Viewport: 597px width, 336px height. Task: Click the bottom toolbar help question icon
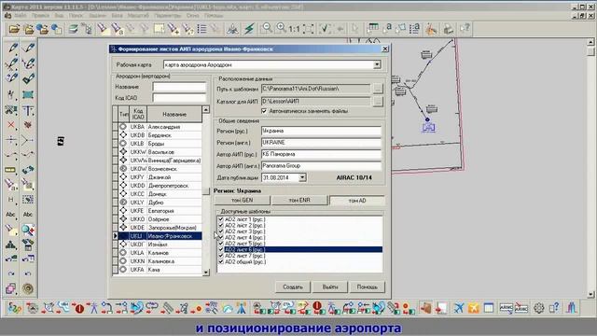[554, 308]
